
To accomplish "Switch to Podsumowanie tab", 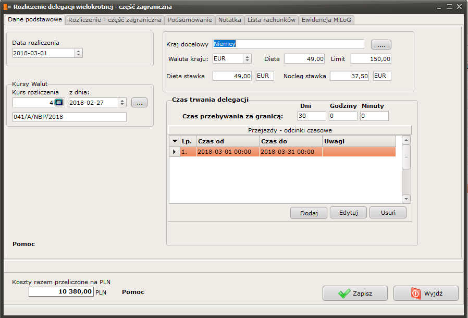I will point(190,20).
